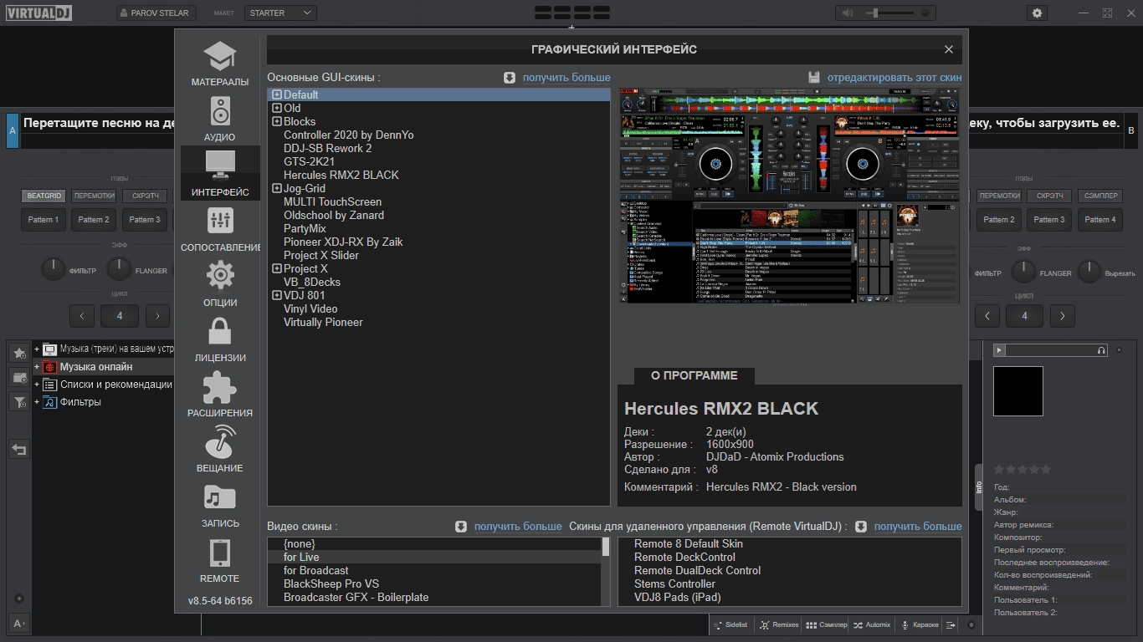Click the headphones icon in info panel
The image size is (1143, 642).
[x=1101, y=350]
